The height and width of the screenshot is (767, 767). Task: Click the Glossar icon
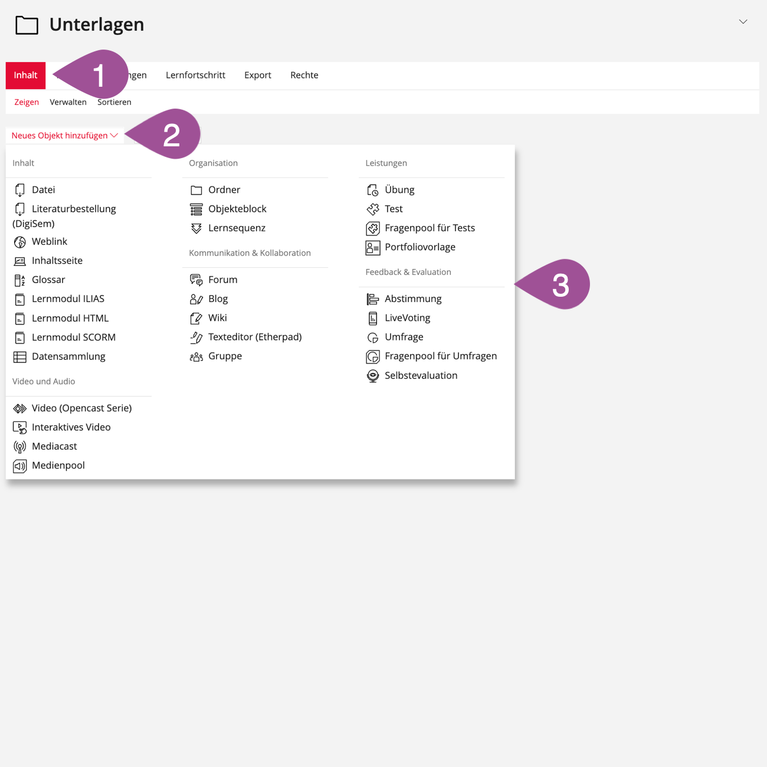pyautogui.click(x=19, y=280)
